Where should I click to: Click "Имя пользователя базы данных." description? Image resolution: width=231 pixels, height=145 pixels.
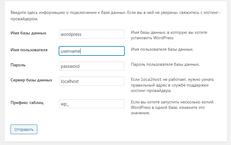[x=162, y=49]
